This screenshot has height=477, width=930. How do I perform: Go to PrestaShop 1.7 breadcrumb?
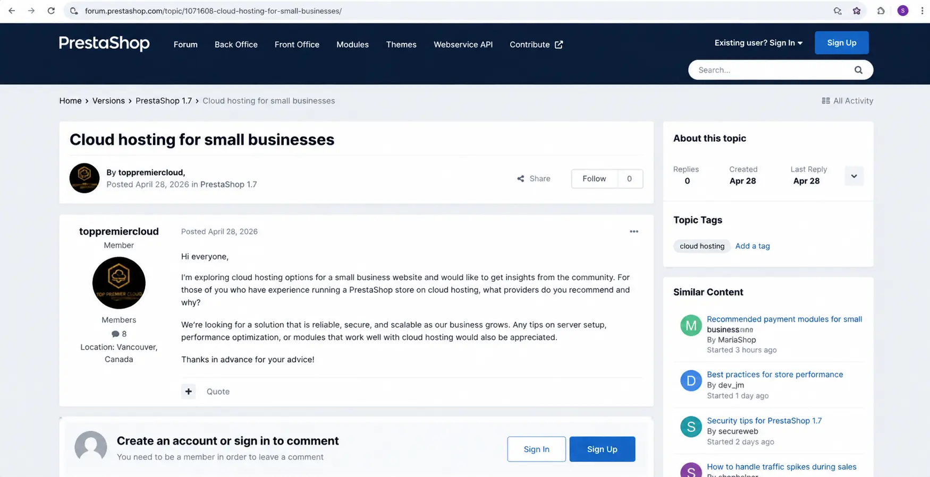[164, 101]
